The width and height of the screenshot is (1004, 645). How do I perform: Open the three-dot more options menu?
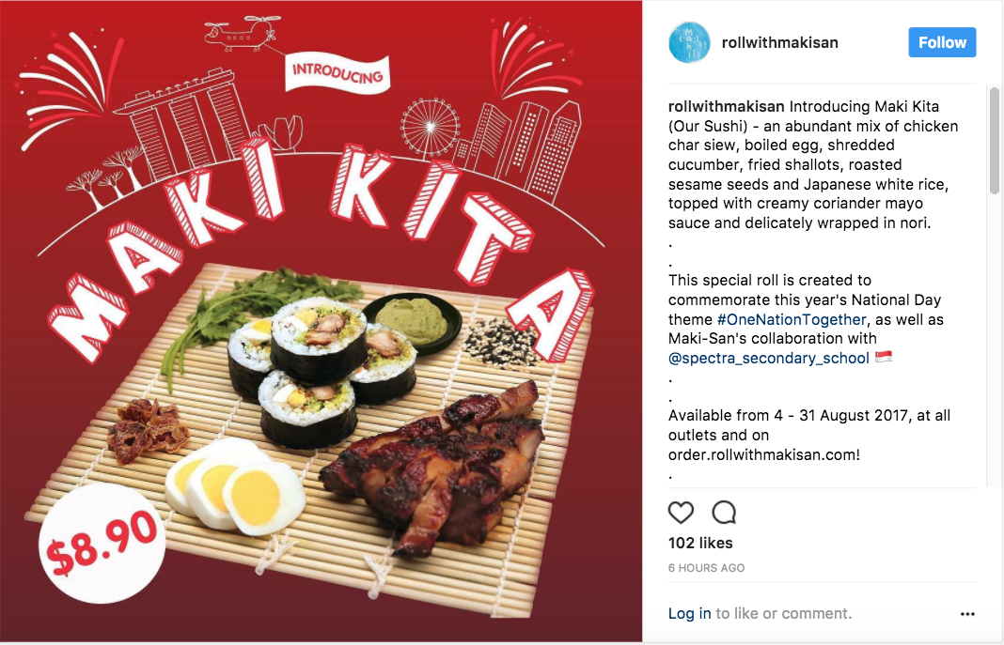tap(967, 614)
